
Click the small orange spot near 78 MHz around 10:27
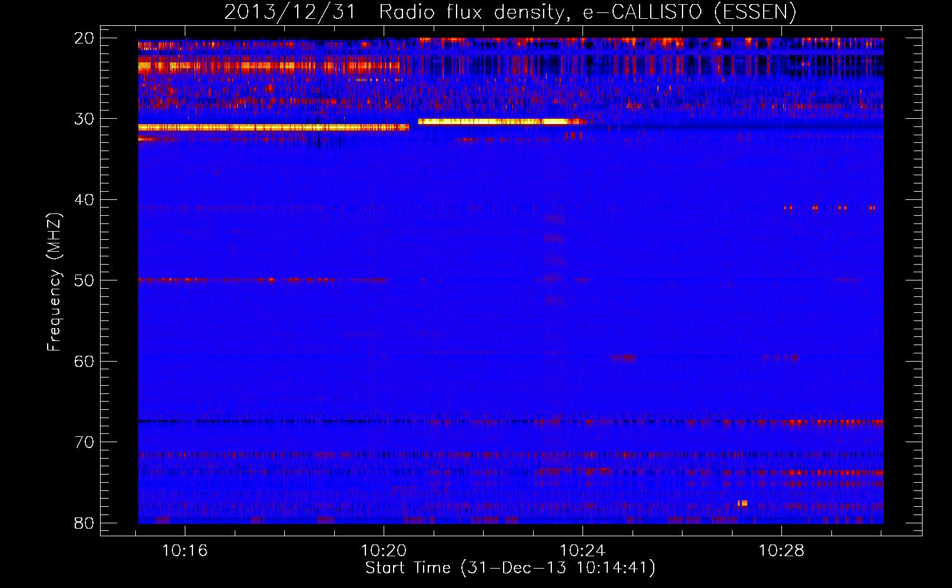click(743, 503)
